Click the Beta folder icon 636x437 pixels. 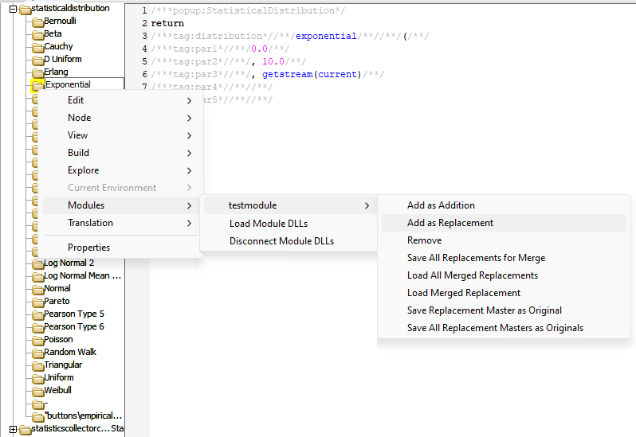tap(37, 34)
